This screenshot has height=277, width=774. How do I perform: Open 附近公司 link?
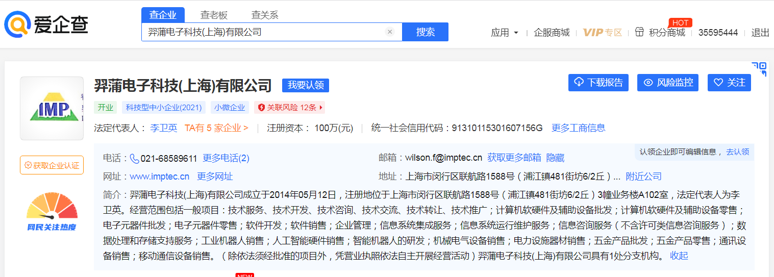click(x=644, y=177)
